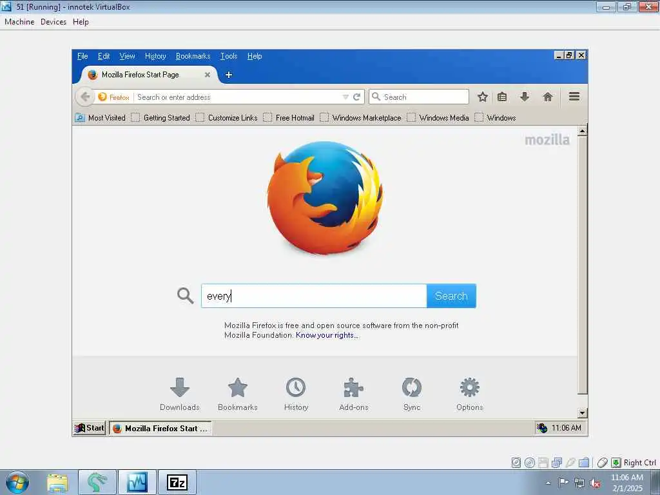The image size is (660, 495).
Task: Open the Customize Links bookmark
Action: point(226,118)
